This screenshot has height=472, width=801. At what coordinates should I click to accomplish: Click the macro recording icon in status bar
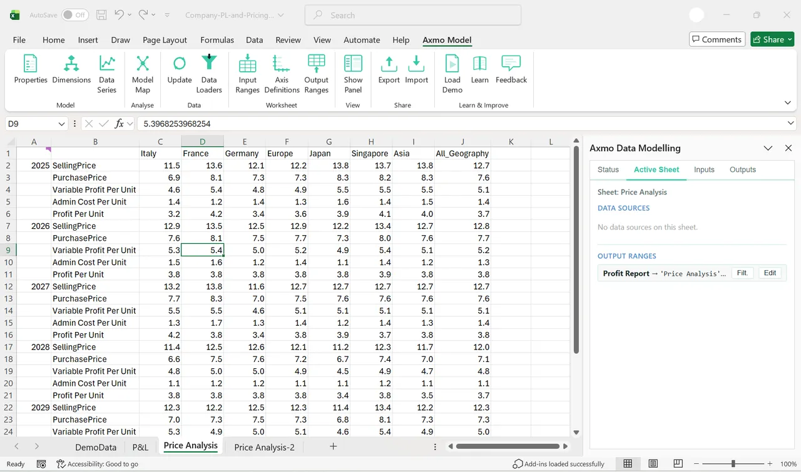coord(41,464)
